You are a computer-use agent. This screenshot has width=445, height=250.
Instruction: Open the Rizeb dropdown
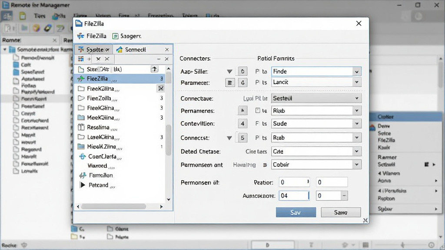coord(316,111)
